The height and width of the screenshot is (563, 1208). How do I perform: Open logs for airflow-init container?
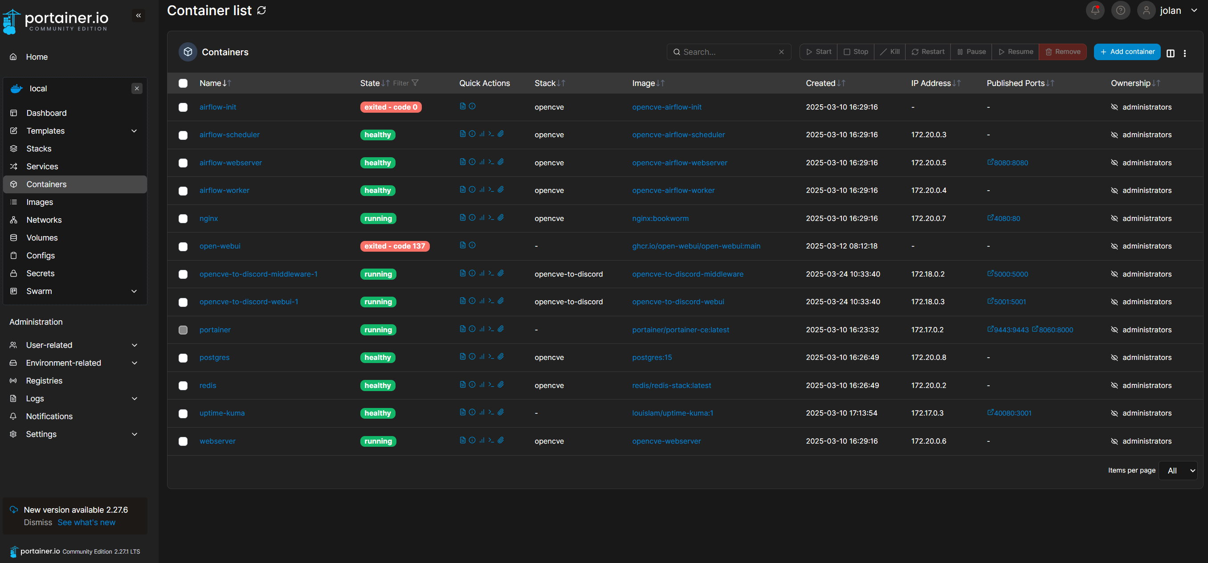[x=462, y=106]
